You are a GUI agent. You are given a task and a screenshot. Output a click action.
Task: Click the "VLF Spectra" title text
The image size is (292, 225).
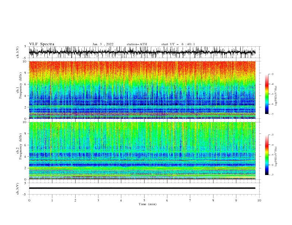[42, 44]
